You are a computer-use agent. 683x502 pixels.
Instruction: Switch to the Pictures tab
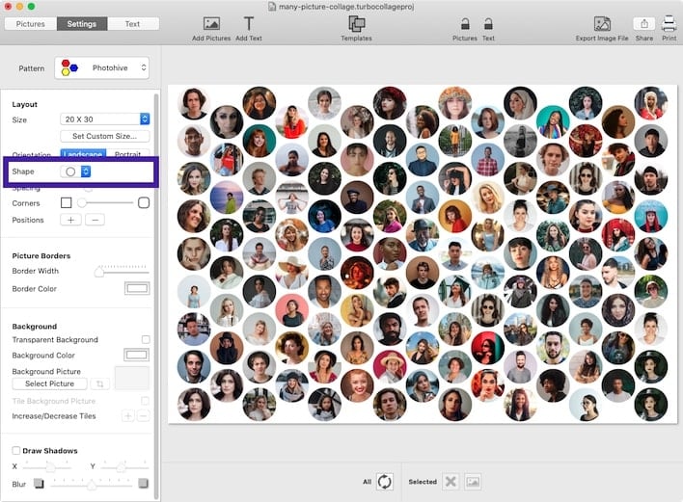[30, 24]
